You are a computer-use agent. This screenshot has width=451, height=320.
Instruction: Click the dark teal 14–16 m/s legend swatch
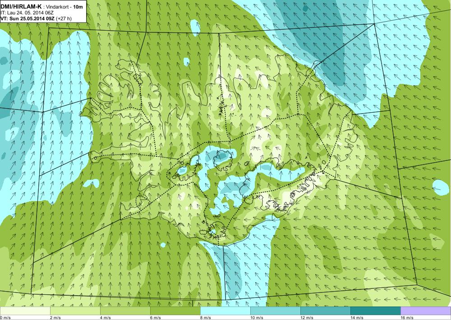375,311
